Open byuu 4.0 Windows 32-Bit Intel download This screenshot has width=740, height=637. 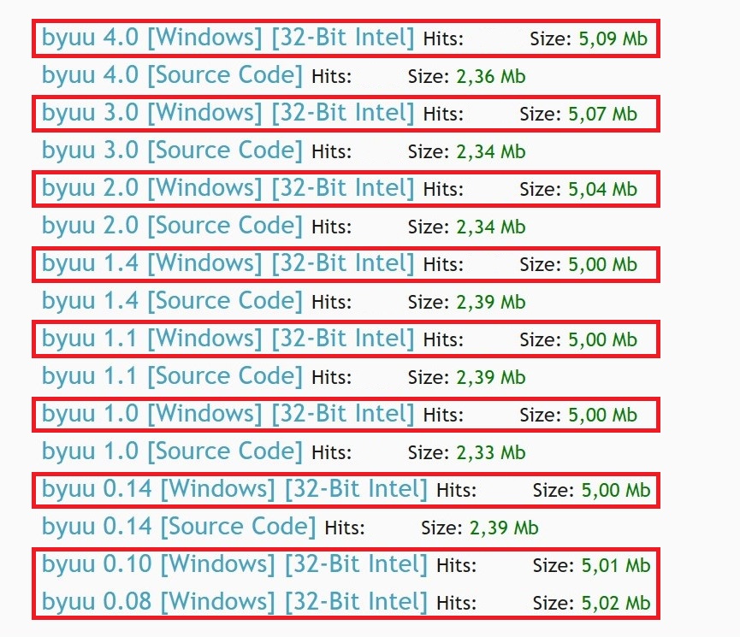[228, 38]
